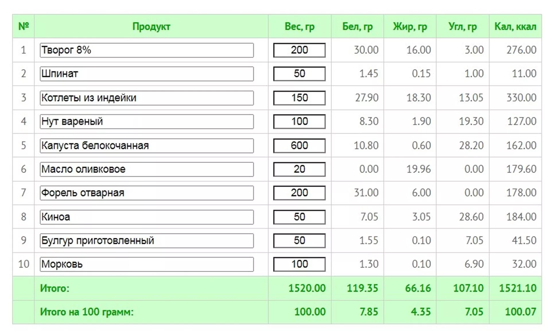The image size is (551, 335).
Task: Select the Масло оливковое weight field
Action: point(299,169)
